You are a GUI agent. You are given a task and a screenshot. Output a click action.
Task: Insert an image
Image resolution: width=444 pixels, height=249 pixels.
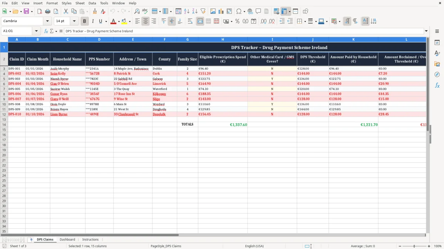point(213,11)
